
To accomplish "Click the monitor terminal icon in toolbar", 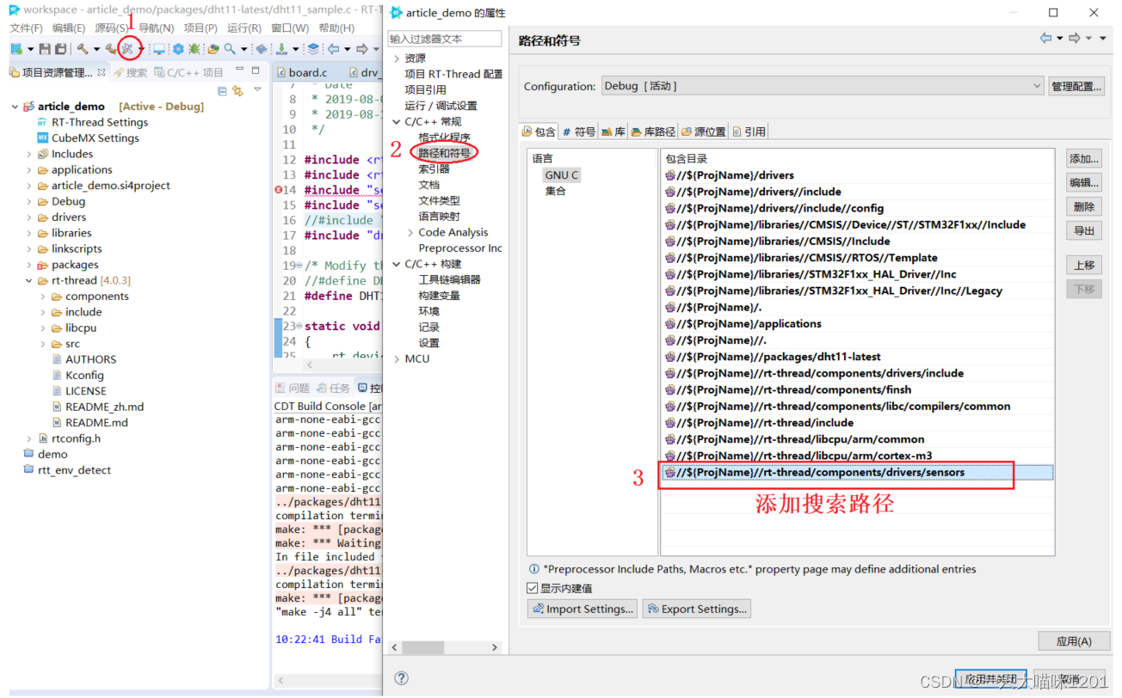I will point(159,49).
